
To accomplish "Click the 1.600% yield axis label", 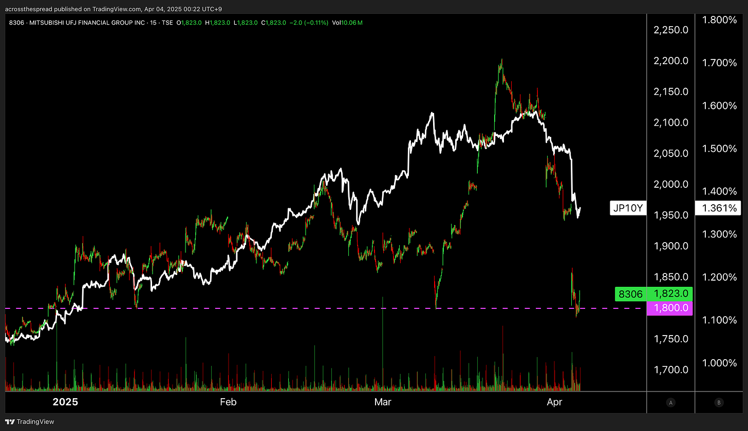I will [x=719, y=105].
